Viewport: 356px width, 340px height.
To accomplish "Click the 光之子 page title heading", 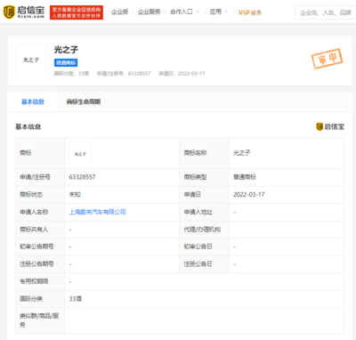I will coord(66,50).
